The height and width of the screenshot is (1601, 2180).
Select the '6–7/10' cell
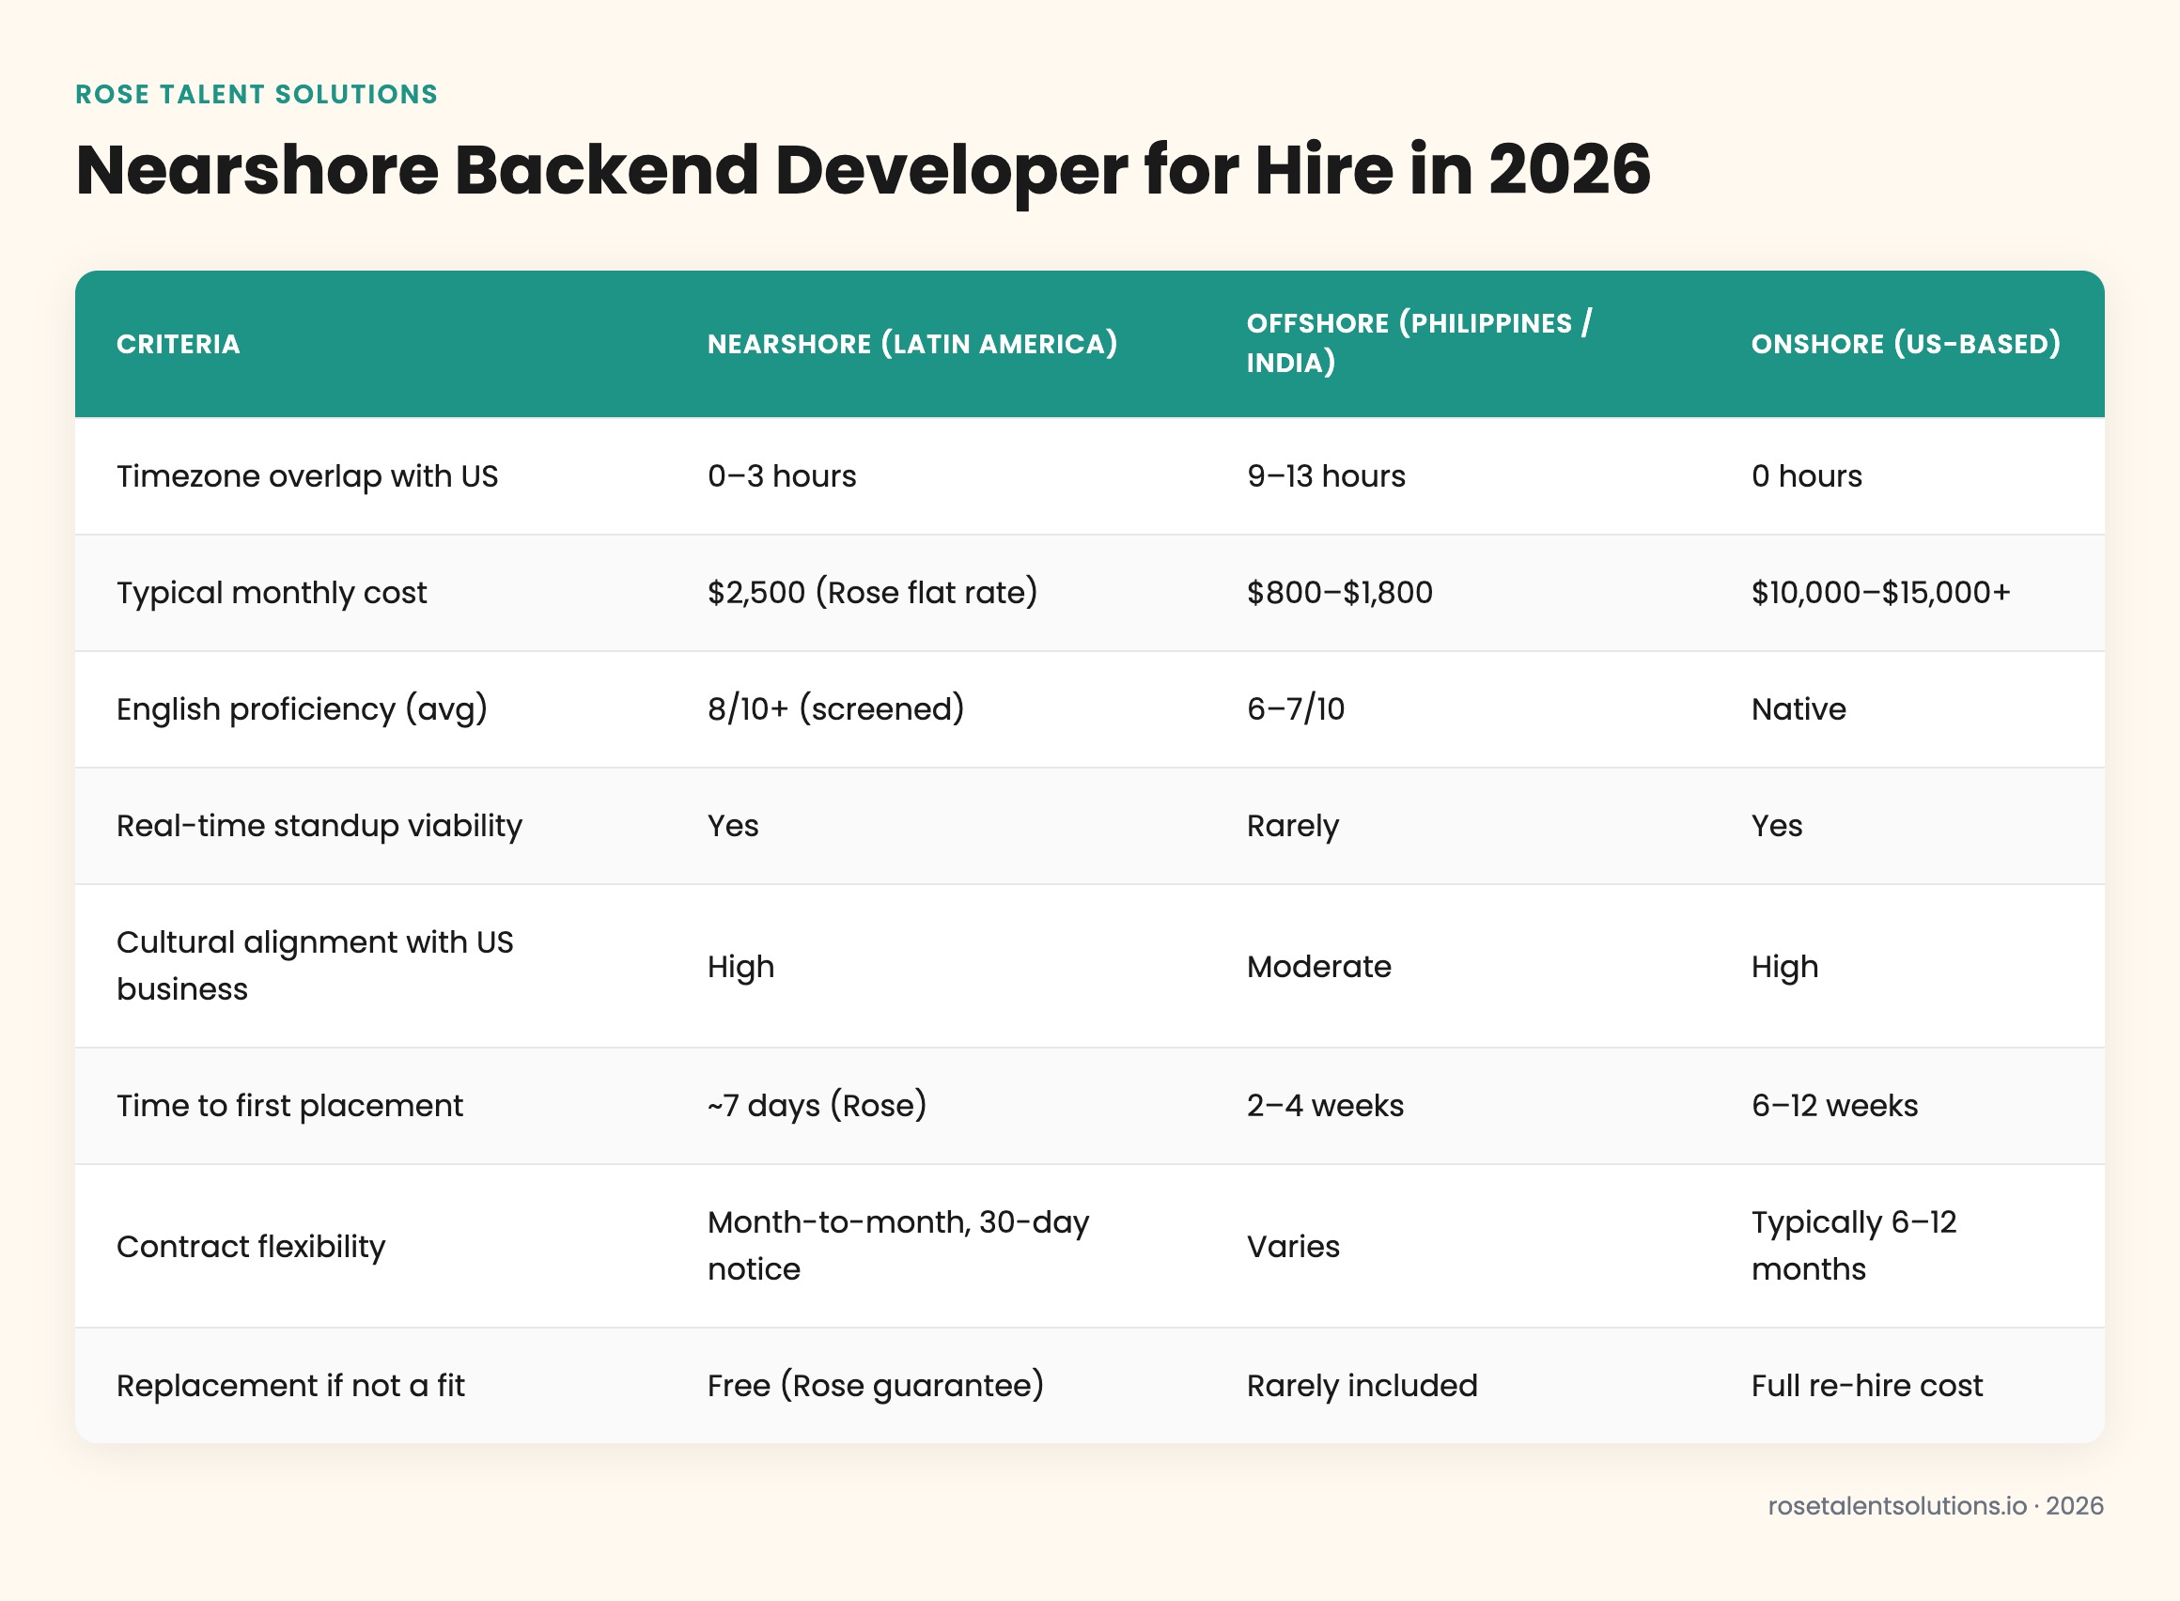[x=1295, y=708]
